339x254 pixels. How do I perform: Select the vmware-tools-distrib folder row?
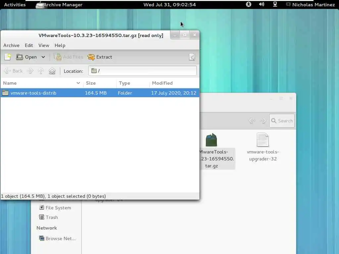click(x=100, y=93)
